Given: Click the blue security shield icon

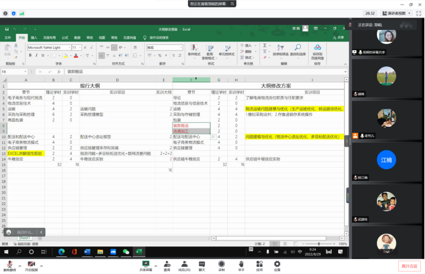Looking at the screenshot, I should click(13, 13).
